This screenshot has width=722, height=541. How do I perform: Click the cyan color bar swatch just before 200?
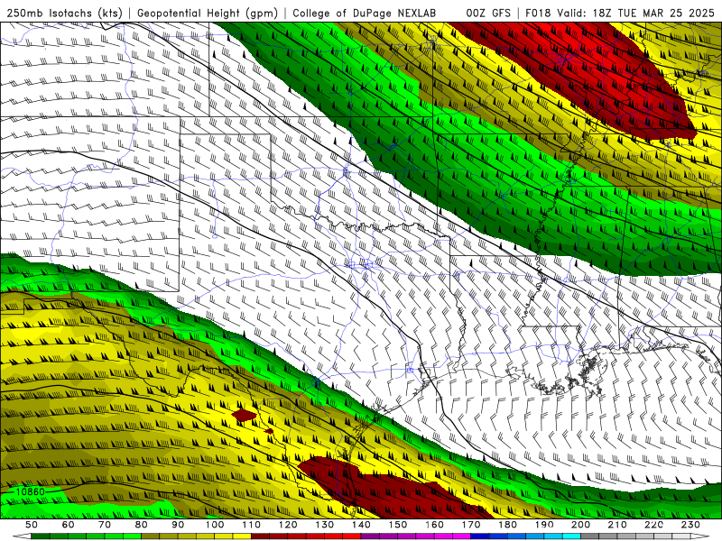coord(572,536)
